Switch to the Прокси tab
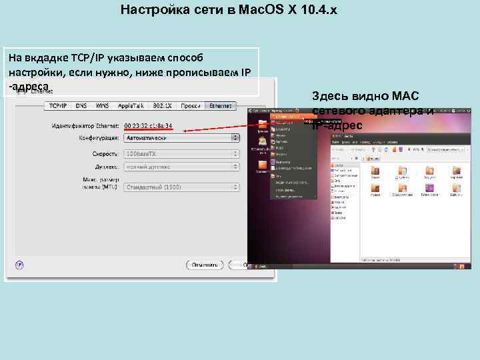This screenshot has height=360, width=480. 190,106
